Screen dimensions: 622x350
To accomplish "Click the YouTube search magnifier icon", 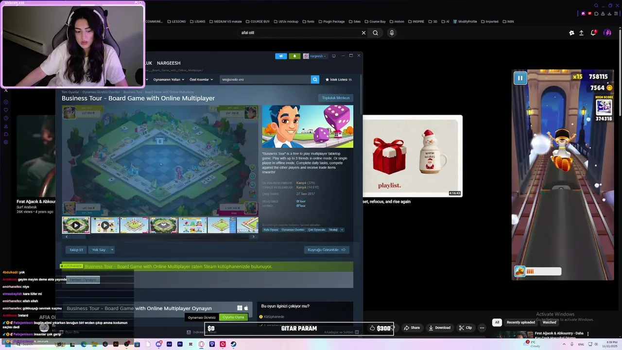I will coord(375,33).
